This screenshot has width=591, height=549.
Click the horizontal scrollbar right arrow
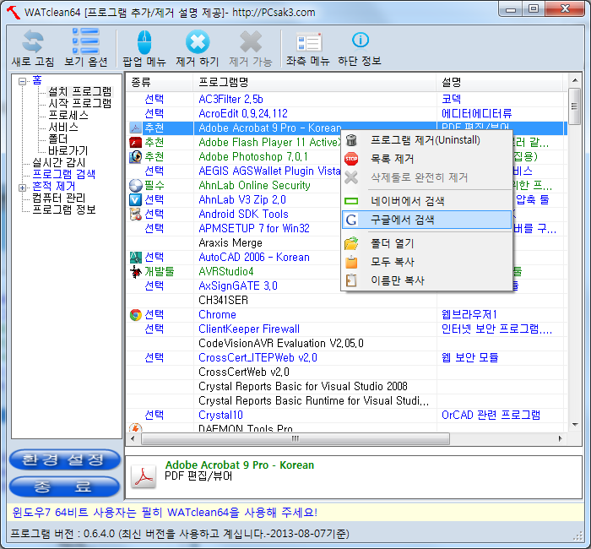pos(560,438)
